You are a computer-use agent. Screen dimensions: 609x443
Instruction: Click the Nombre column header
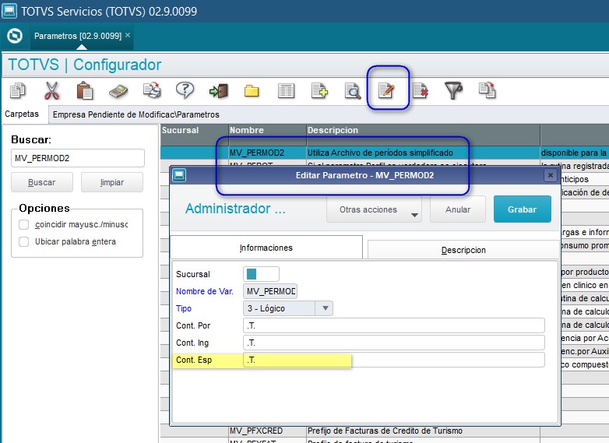267,135
